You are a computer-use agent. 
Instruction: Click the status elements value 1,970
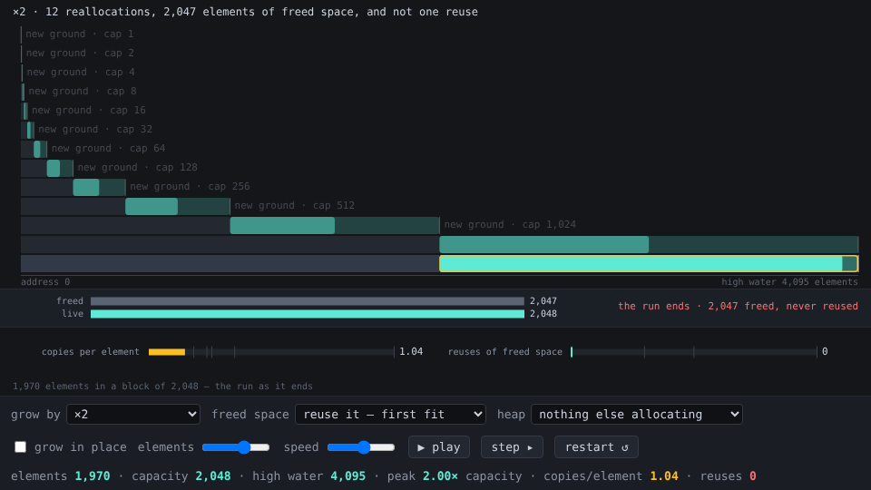click(x=93, y=476)
